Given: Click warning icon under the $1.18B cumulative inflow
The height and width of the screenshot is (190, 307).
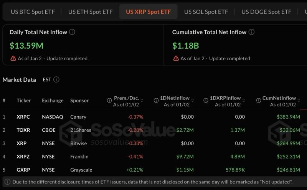Looking at the screenshot, I should [x=176, y=59].
